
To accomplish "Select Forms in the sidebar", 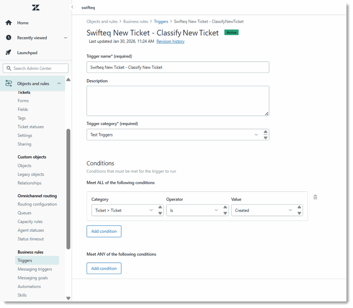I will coord(23,100).
